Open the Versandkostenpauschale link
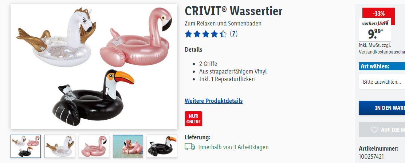This screenshot has width=405, height=163. click(382, 52)
